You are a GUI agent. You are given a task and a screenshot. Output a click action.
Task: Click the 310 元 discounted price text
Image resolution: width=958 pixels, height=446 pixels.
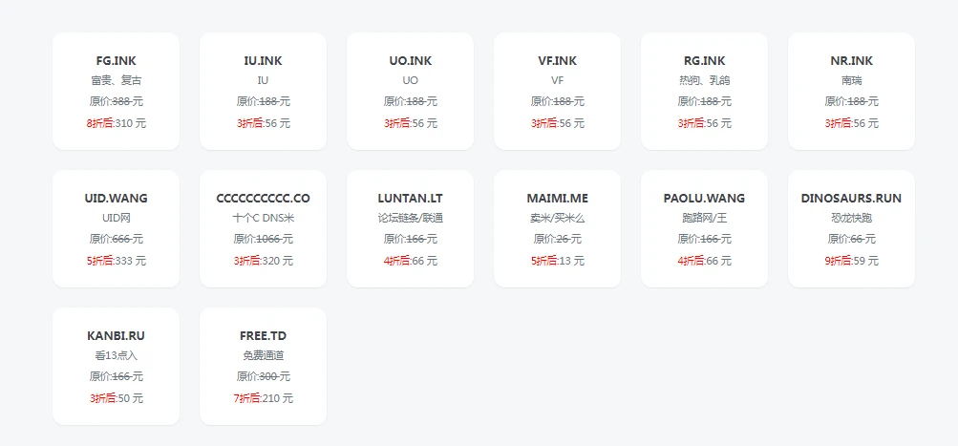tap(130, 123)
